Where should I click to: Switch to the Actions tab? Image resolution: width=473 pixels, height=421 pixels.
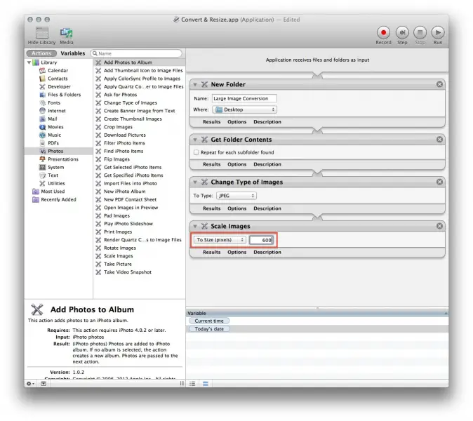(41, 53)
